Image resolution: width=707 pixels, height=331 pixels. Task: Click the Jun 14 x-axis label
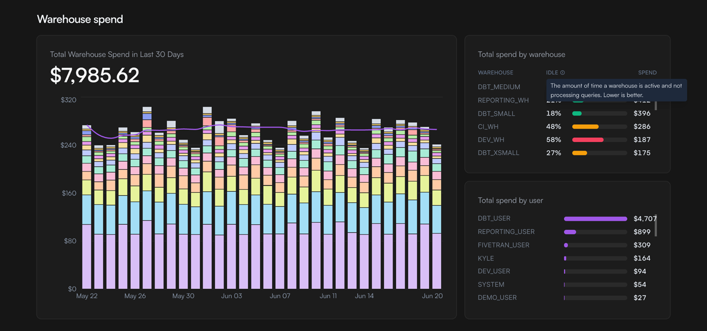point(364,296)
